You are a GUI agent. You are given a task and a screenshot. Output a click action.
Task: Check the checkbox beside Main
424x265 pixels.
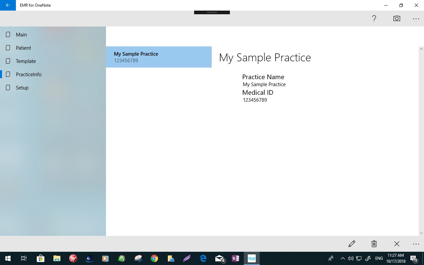(x=8, y=34)
